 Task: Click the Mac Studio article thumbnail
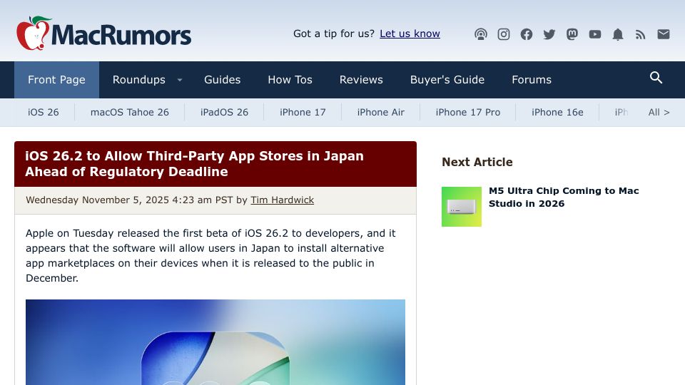(462, 207)
